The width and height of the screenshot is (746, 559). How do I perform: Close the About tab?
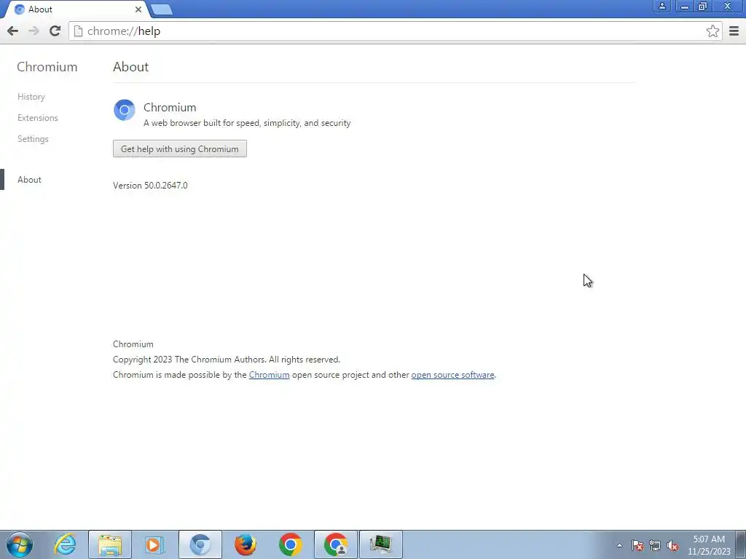[138, 9]
